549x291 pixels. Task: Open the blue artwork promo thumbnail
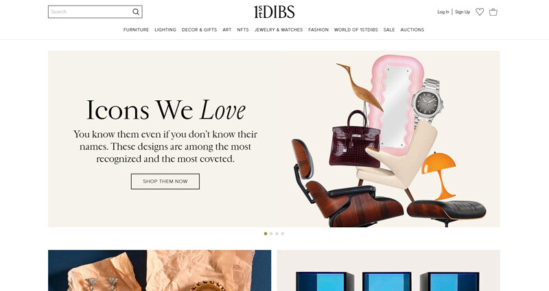click(388, 270)
